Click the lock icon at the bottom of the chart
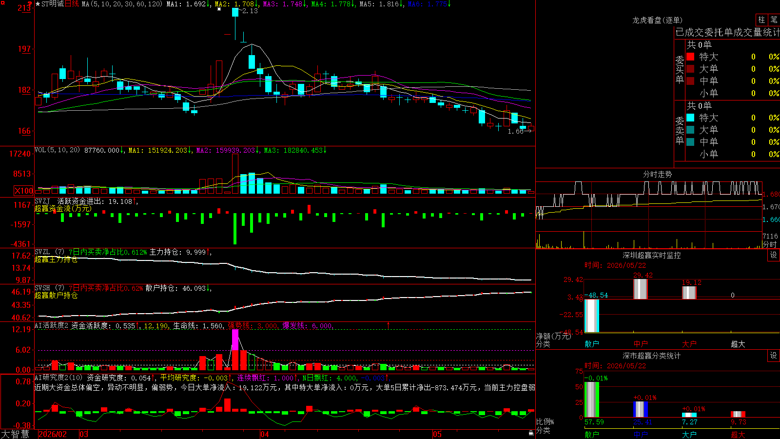Image resolution: width=780 pixels, height=439 pixels. (x=531, y=433)
